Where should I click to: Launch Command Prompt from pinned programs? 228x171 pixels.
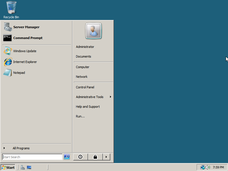pos(28,38)
